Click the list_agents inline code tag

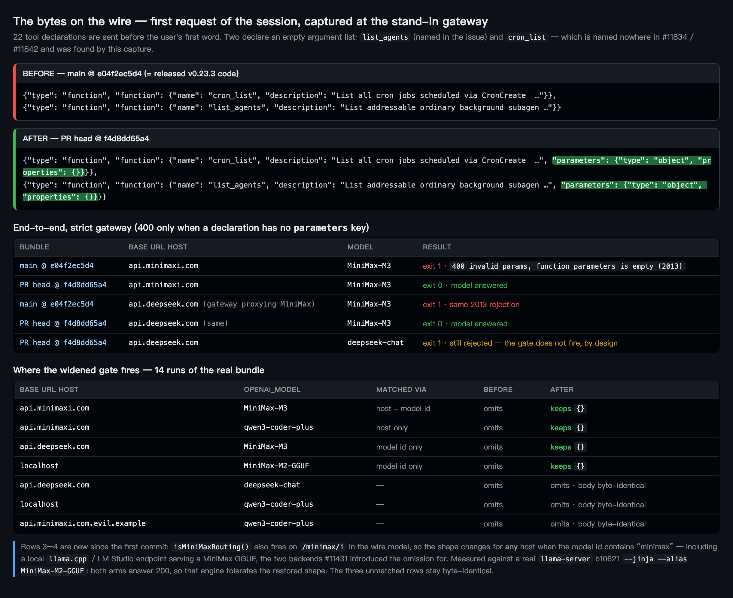tap(385, 37)
